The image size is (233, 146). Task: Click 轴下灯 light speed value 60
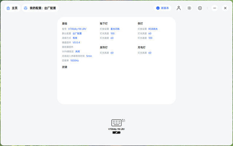coord(112,38)
